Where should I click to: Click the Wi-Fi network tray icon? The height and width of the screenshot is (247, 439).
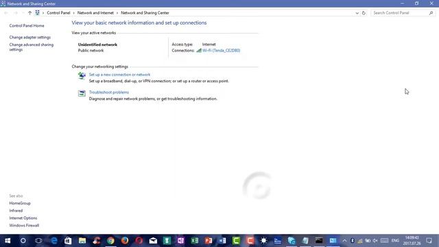click(x=360, y=241)
